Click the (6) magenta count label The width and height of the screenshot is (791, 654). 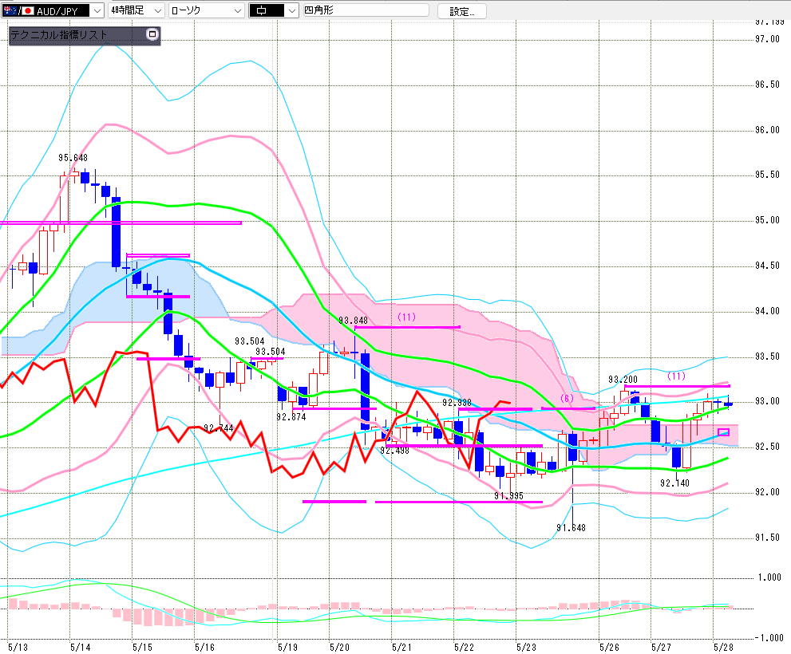pos(567,398)
